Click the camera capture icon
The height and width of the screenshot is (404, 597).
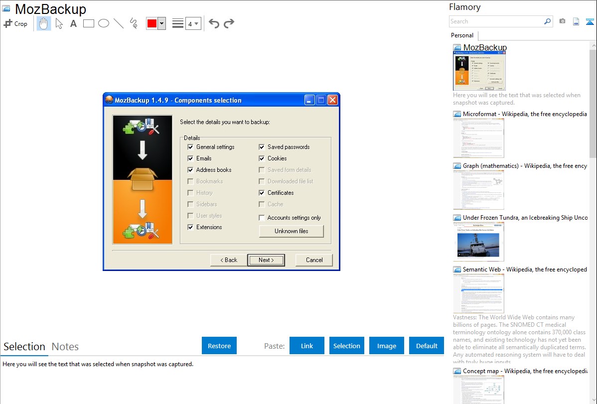coord(562,21)
